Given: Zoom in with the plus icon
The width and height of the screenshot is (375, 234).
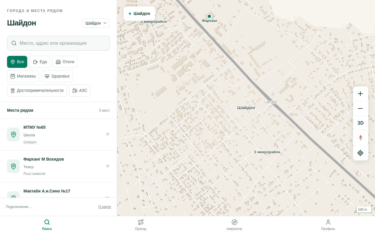Looking at the screenshot, I should [x=360, y=94].
